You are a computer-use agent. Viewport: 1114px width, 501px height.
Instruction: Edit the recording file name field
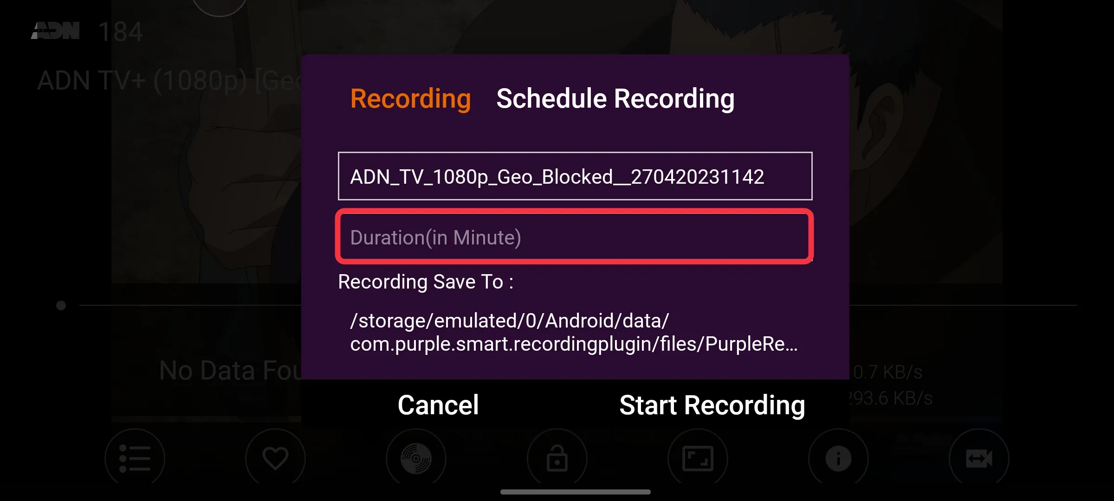click(575, 176)
